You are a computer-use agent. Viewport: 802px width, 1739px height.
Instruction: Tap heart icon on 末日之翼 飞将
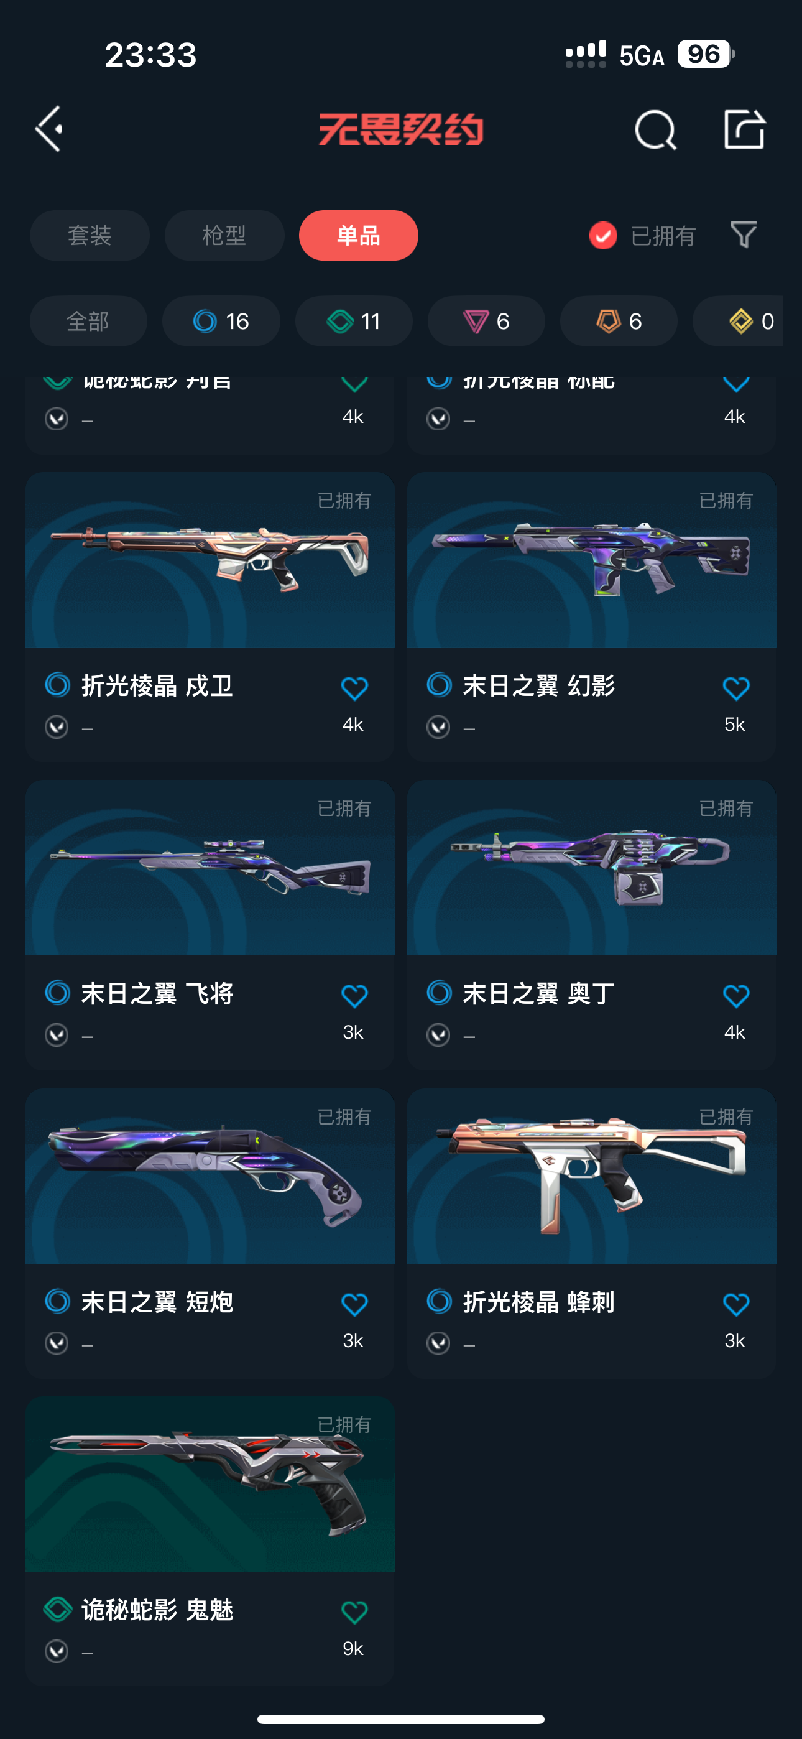[x=354, y=996]
